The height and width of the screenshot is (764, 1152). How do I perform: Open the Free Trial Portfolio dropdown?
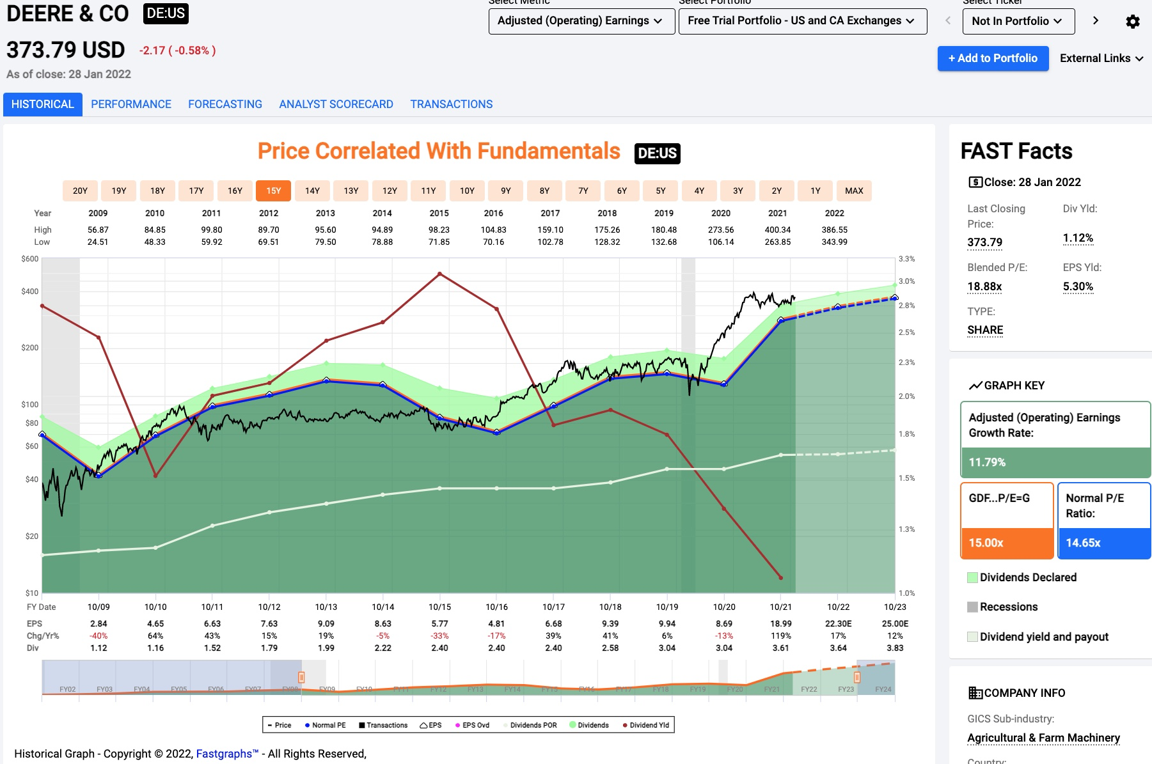(x=803, y=21)
